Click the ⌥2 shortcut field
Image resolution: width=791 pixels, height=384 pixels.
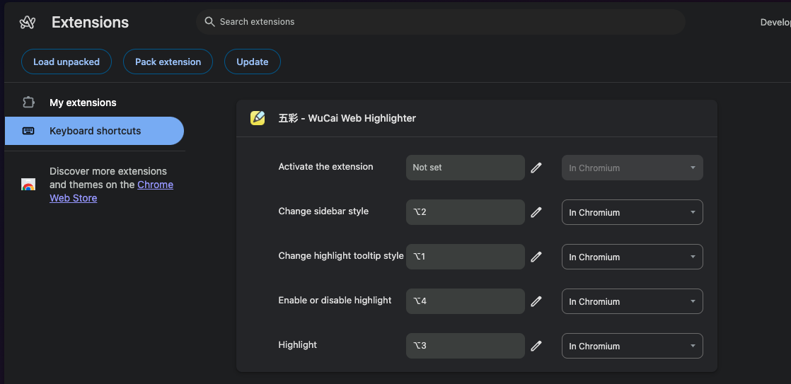tap(465, 212)
